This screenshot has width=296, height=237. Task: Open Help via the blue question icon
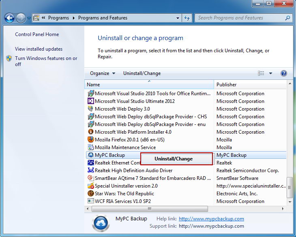pyautogui.click(x=284, y=73)
